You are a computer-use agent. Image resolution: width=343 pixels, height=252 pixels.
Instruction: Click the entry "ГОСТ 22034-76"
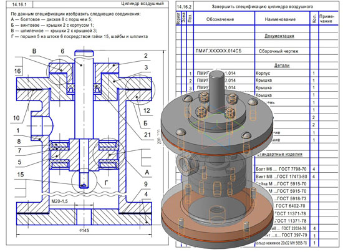294,228
